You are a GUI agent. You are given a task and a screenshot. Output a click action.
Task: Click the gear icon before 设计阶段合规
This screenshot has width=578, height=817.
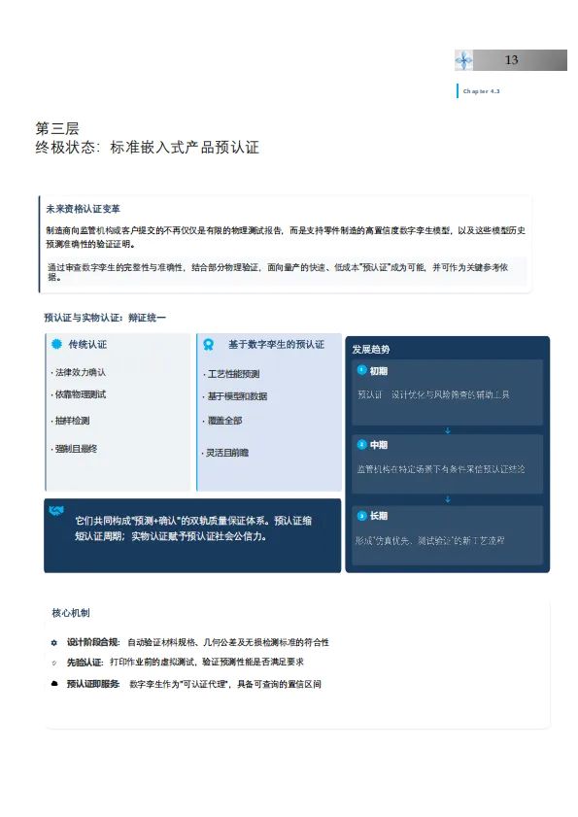[54, 643]
